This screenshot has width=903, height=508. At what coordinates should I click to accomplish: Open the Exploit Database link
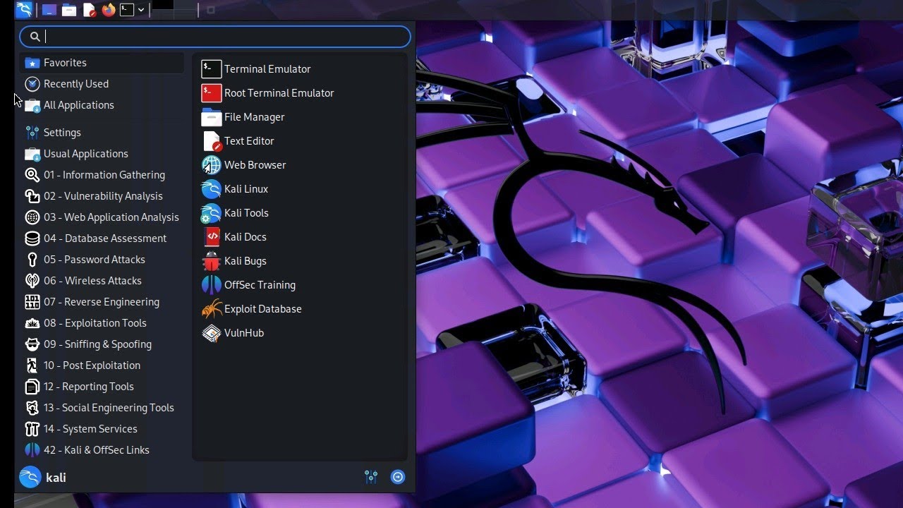(x=301, y=309)
